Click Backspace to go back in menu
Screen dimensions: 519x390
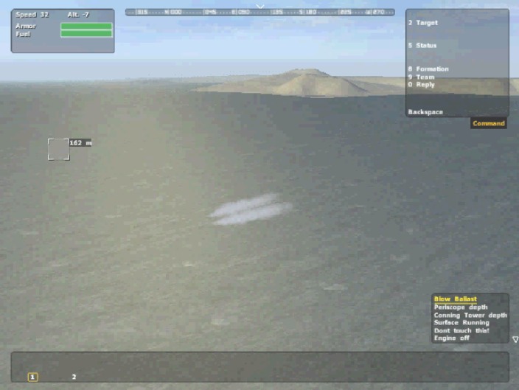click(425, 112)
